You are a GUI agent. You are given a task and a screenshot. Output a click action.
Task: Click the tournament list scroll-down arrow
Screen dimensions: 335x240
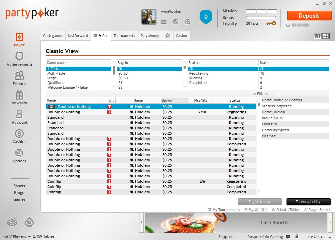[259, 191]
